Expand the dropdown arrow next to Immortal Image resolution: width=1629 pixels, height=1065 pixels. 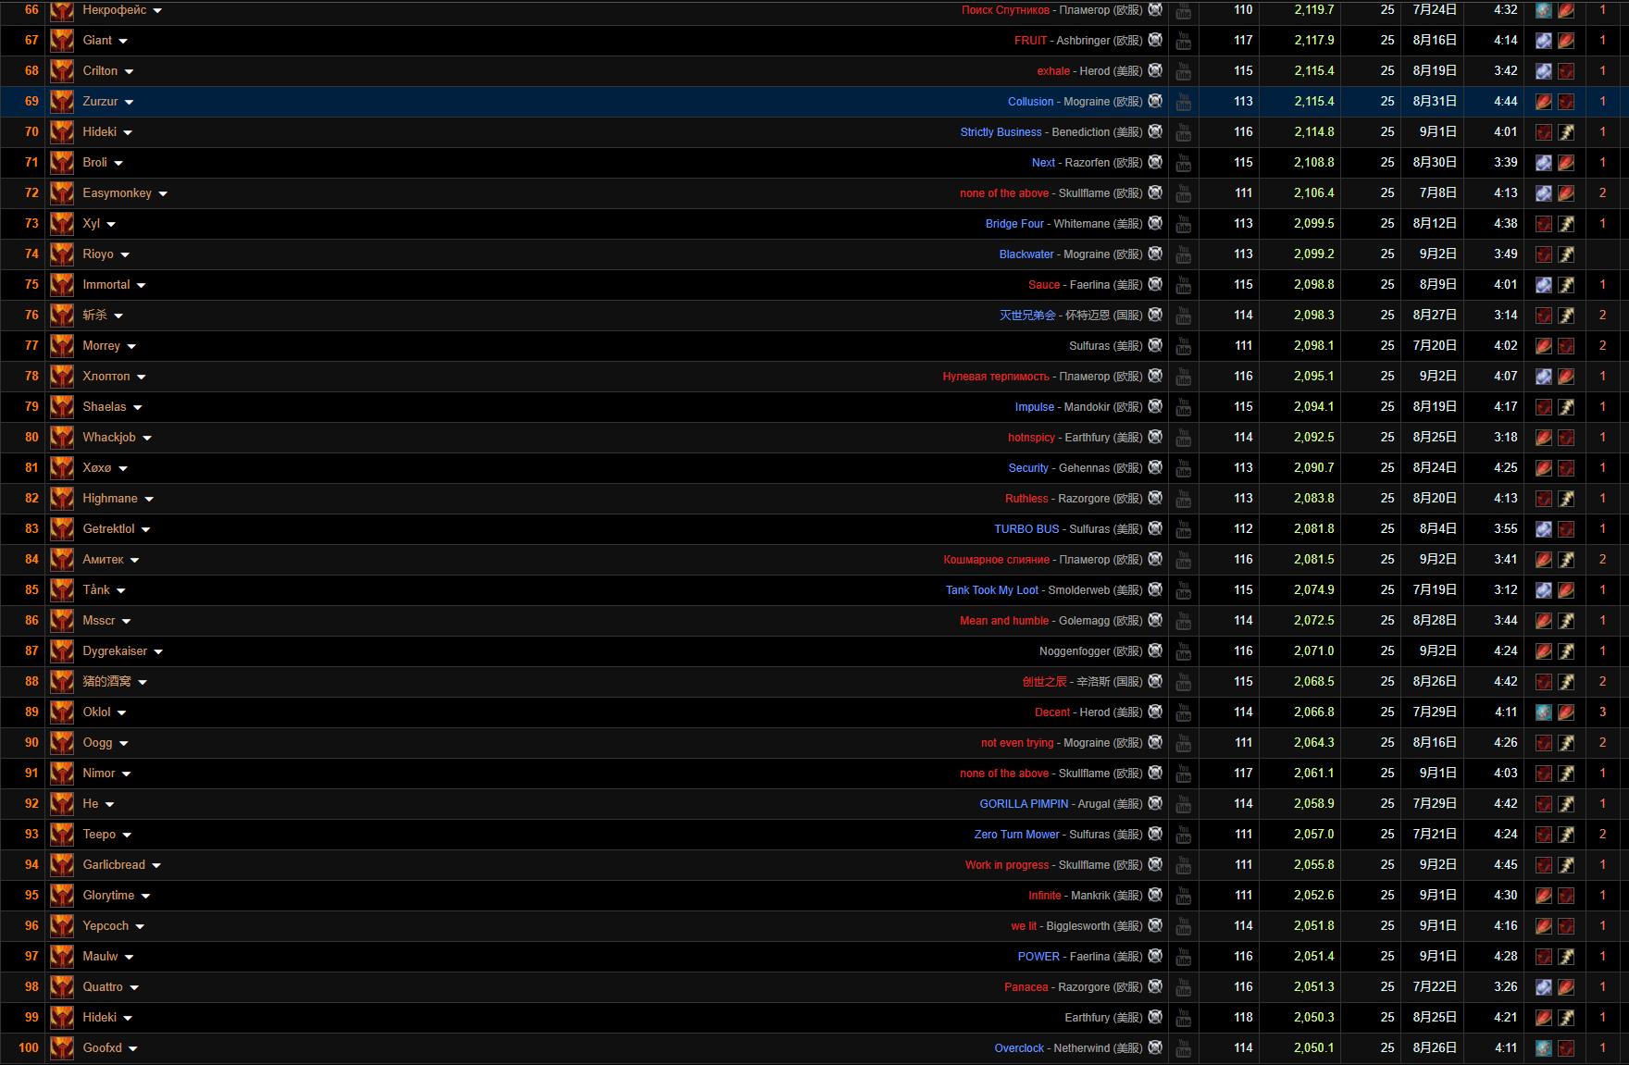141,286
